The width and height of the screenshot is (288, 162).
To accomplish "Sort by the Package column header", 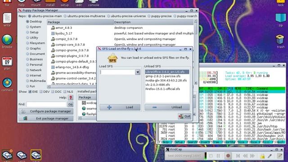I will (80, 22).
